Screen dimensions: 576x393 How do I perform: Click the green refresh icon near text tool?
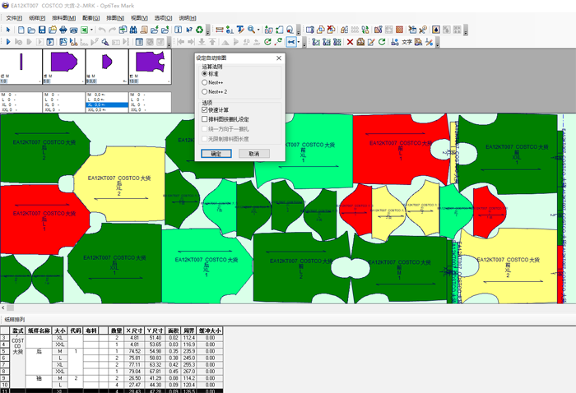pos(382,42)
